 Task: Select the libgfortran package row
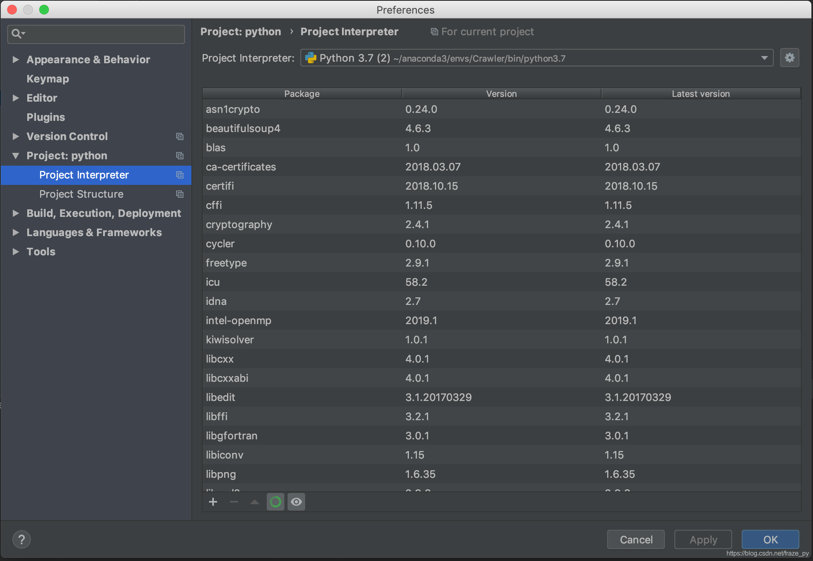(501, 436)
